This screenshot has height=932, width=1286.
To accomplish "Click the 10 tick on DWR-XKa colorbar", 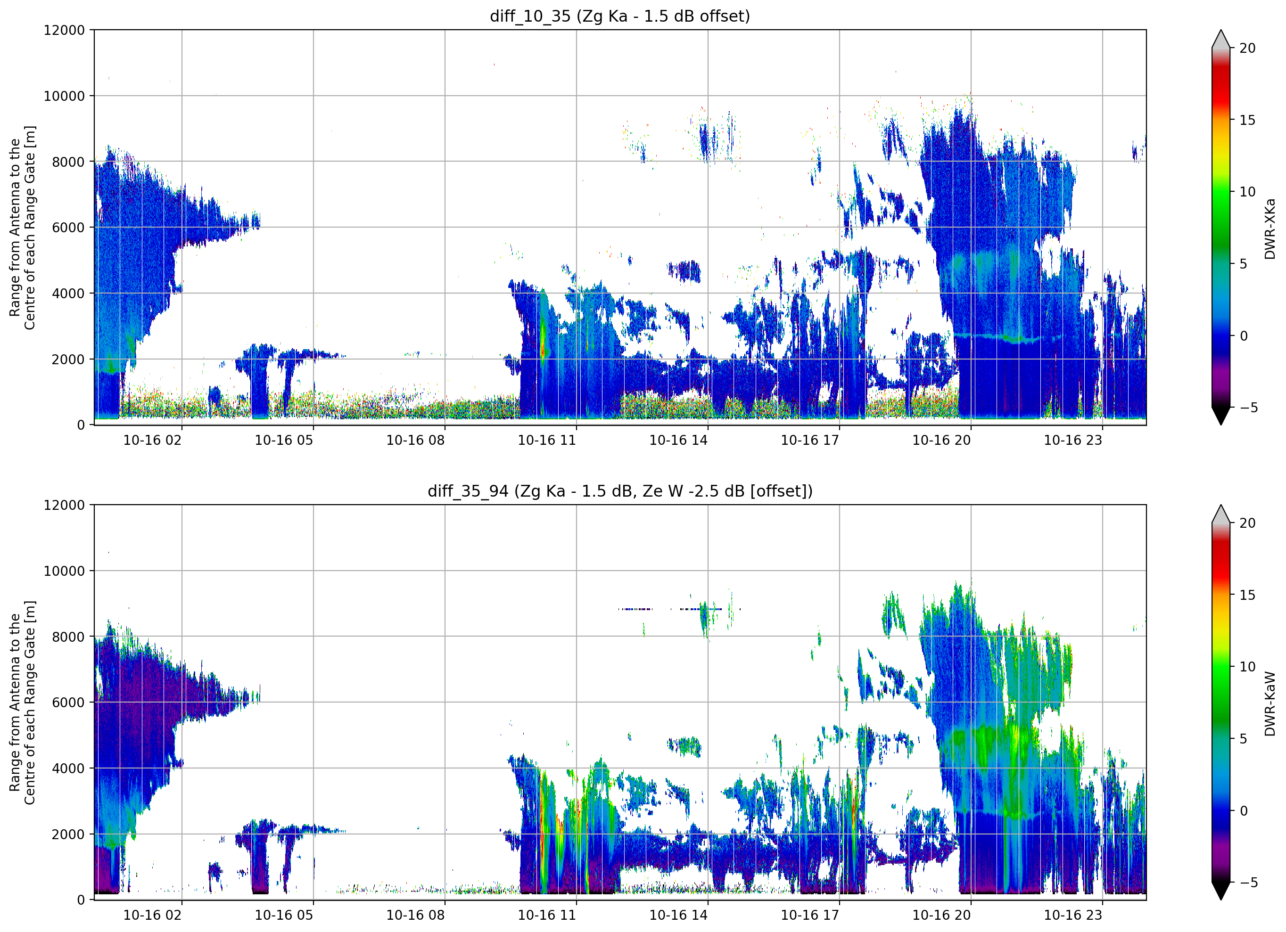I will pos(1247,192).
